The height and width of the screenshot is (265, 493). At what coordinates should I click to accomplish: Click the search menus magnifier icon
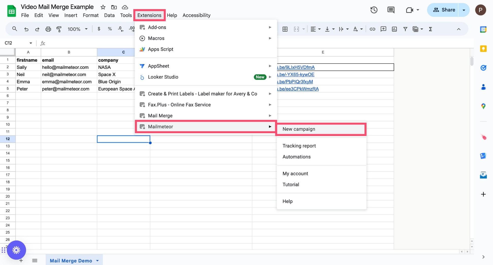click(x=14, y=29)
